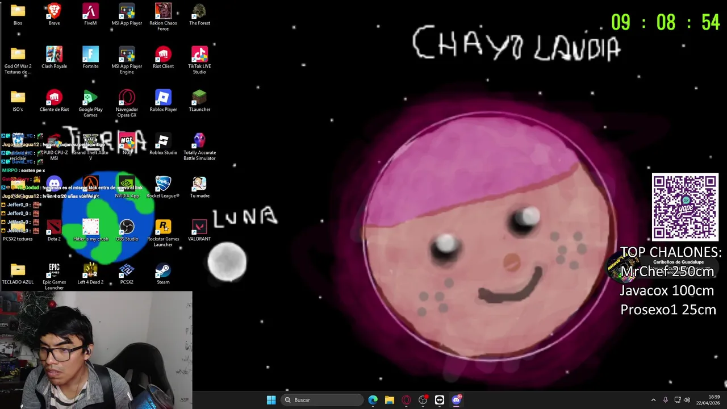Image resolution: width=727 pixels, height=409 pixels.
Task: Open the PCSX2 textures folder
Action: pos(18,231)
